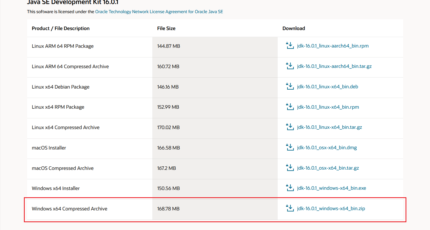Viewport: 430px width, 230px height.
Task: Click the 166.58 MB file size
Action: [x=169, y=148]
